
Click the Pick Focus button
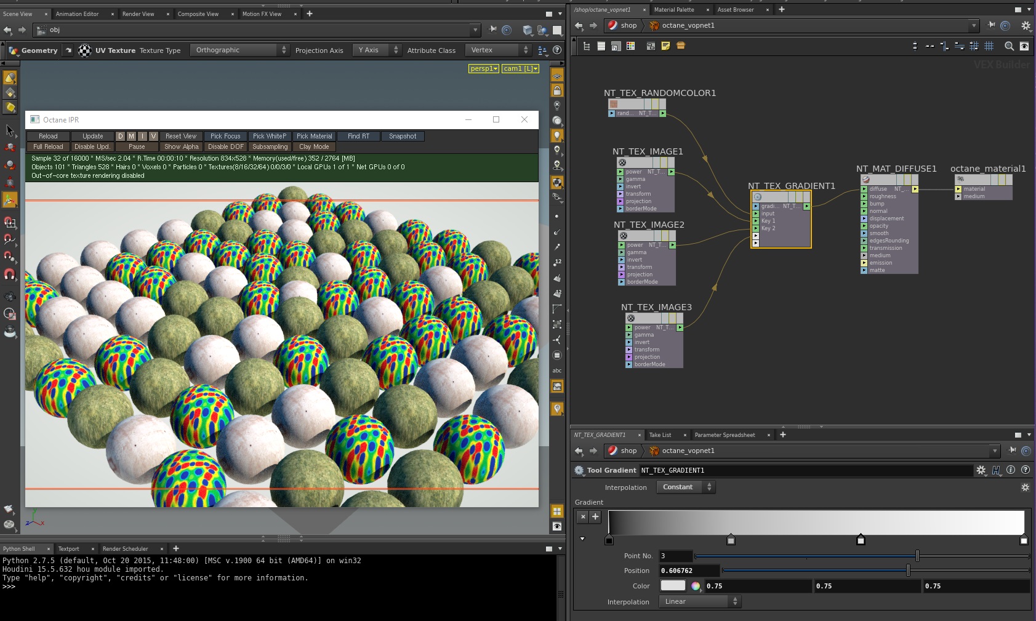[225, 136]
